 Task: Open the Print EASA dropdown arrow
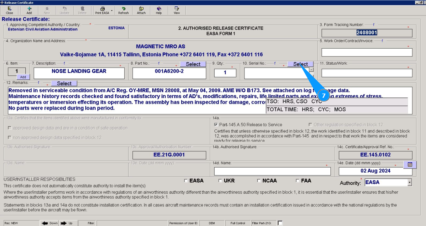point(112,11)
